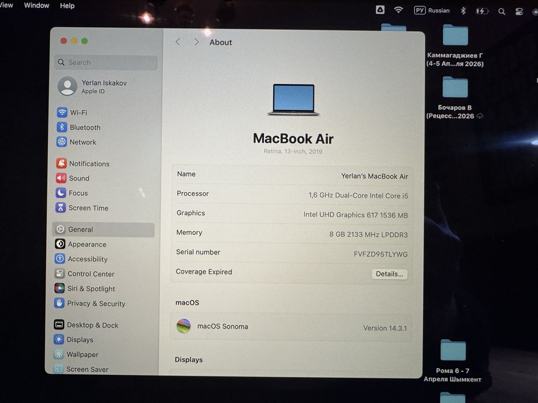Open Yerlan Iskakov Apple ID account
Viewport: 538px width, 403px height.
[x=93, y=86]
